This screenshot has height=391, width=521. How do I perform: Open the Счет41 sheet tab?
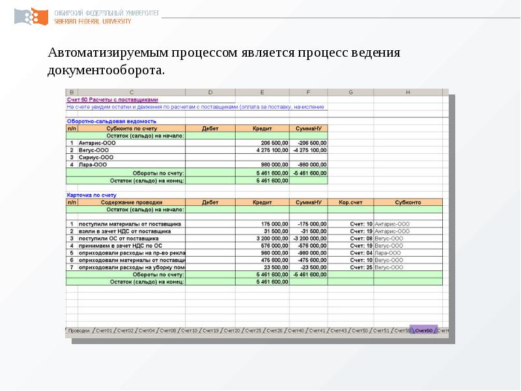317,331
